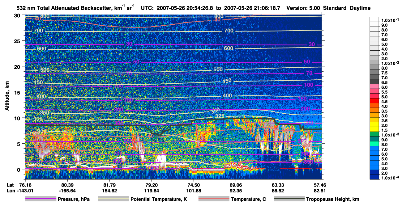Click the "Altitude, km" axis label
The height and width of the screenshot is (206, 402).
point(7,96)
